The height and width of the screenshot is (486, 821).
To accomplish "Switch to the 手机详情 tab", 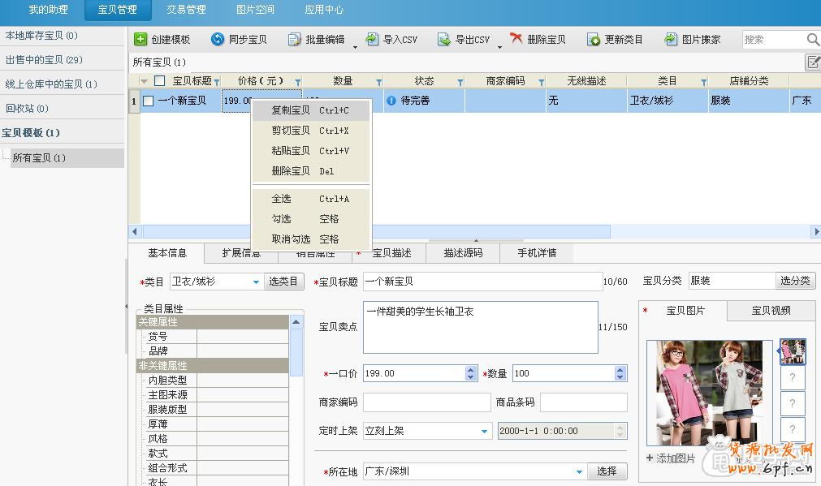I will 537,253.
